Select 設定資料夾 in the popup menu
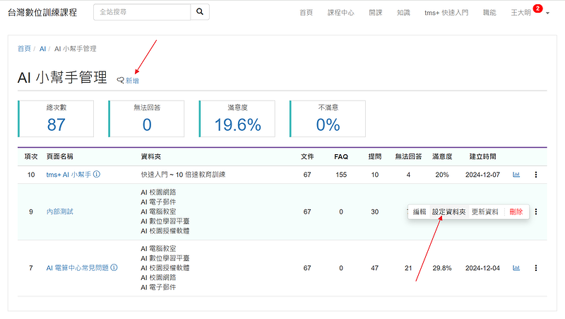 [448, 211]
